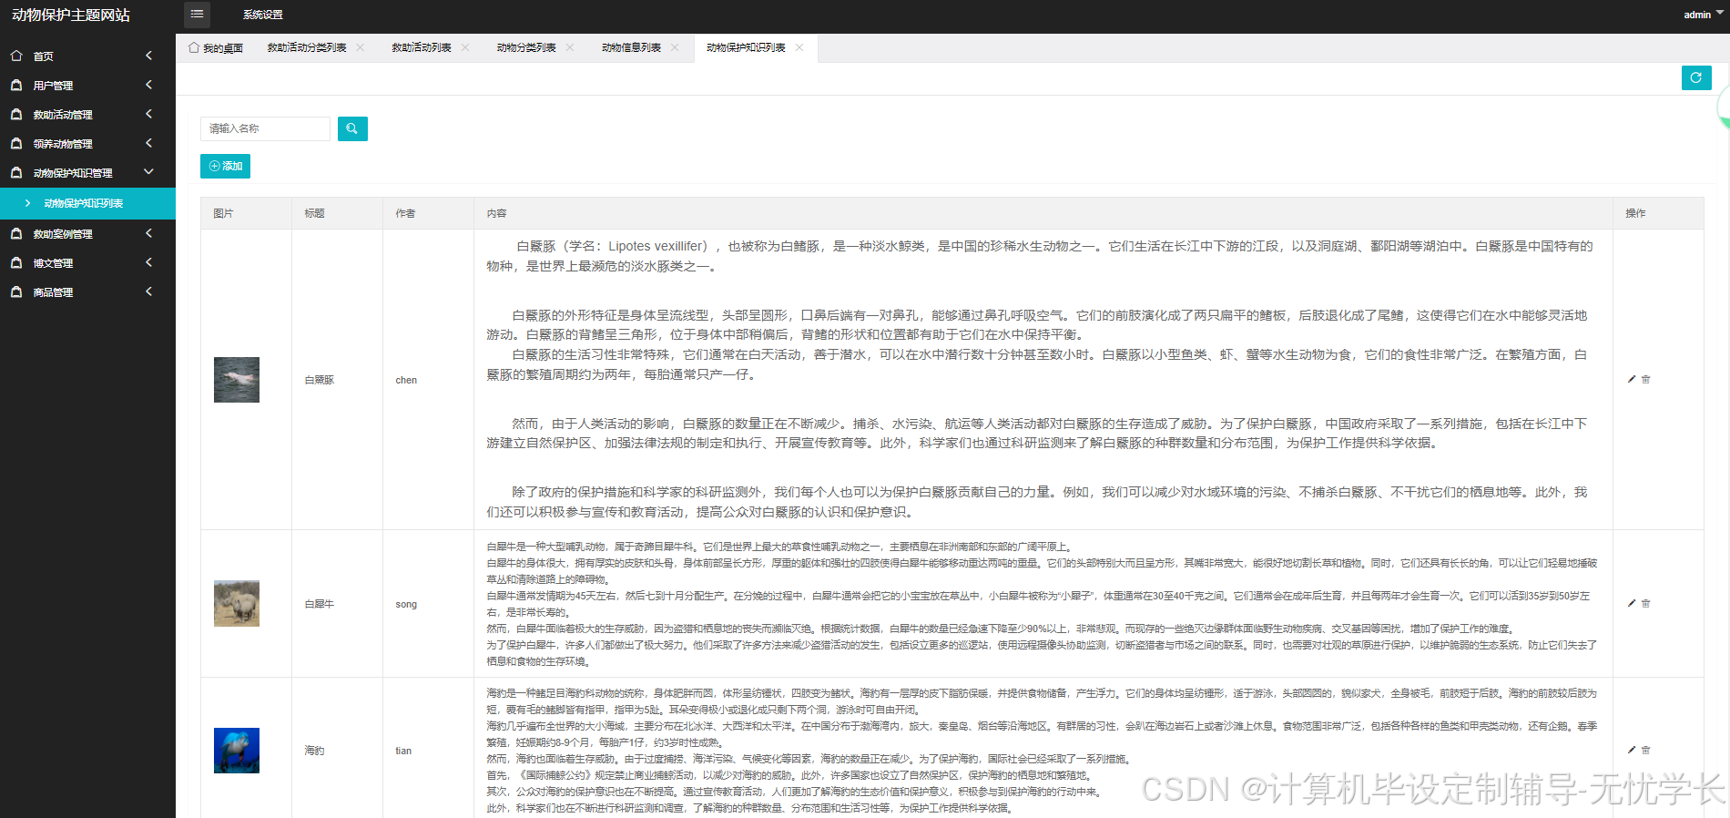
Task: Click the search magnifier button
Action: [352, 128]
